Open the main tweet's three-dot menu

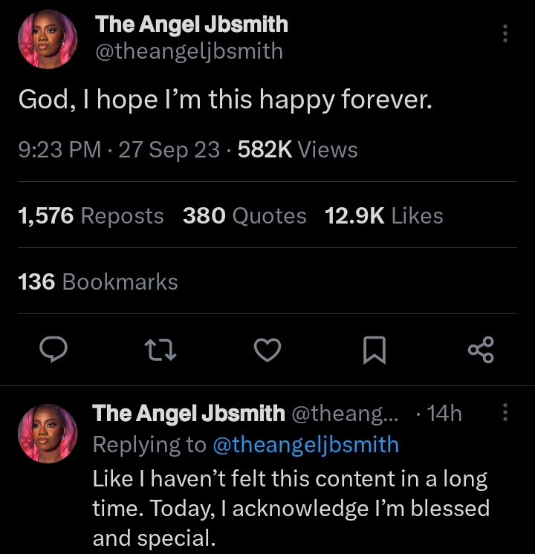(505, 33)
